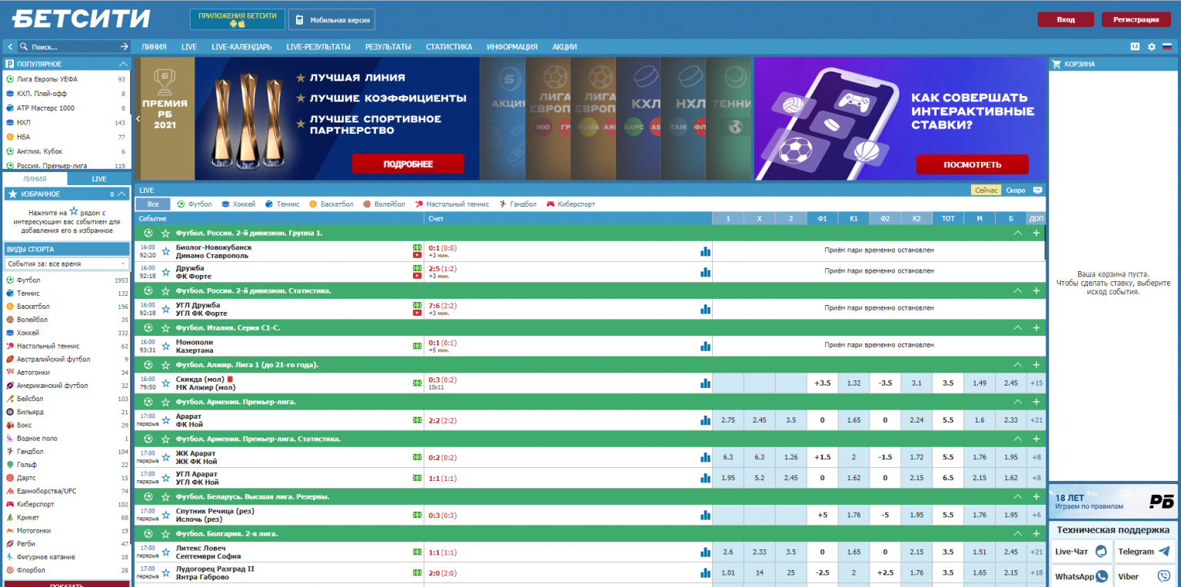Click the plus icon on Италия Серия C1-C header
The image size is (1181, 587).
1036,328
